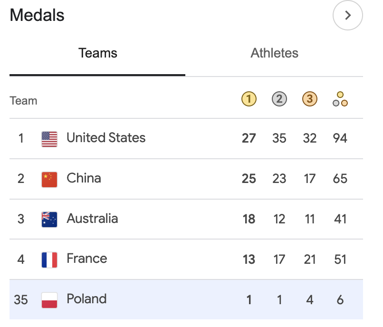383x327 pixels.
Task: Click the Medals heading
Action: point(37,15)
